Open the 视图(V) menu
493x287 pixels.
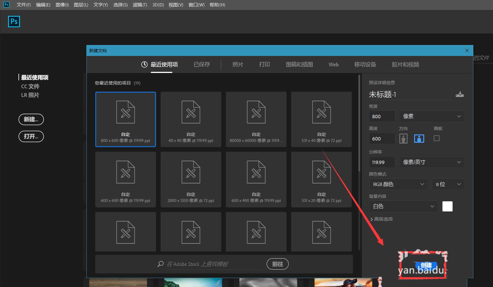click(176, 5)
